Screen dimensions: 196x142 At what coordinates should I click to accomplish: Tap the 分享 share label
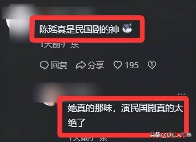click(96, 65)
